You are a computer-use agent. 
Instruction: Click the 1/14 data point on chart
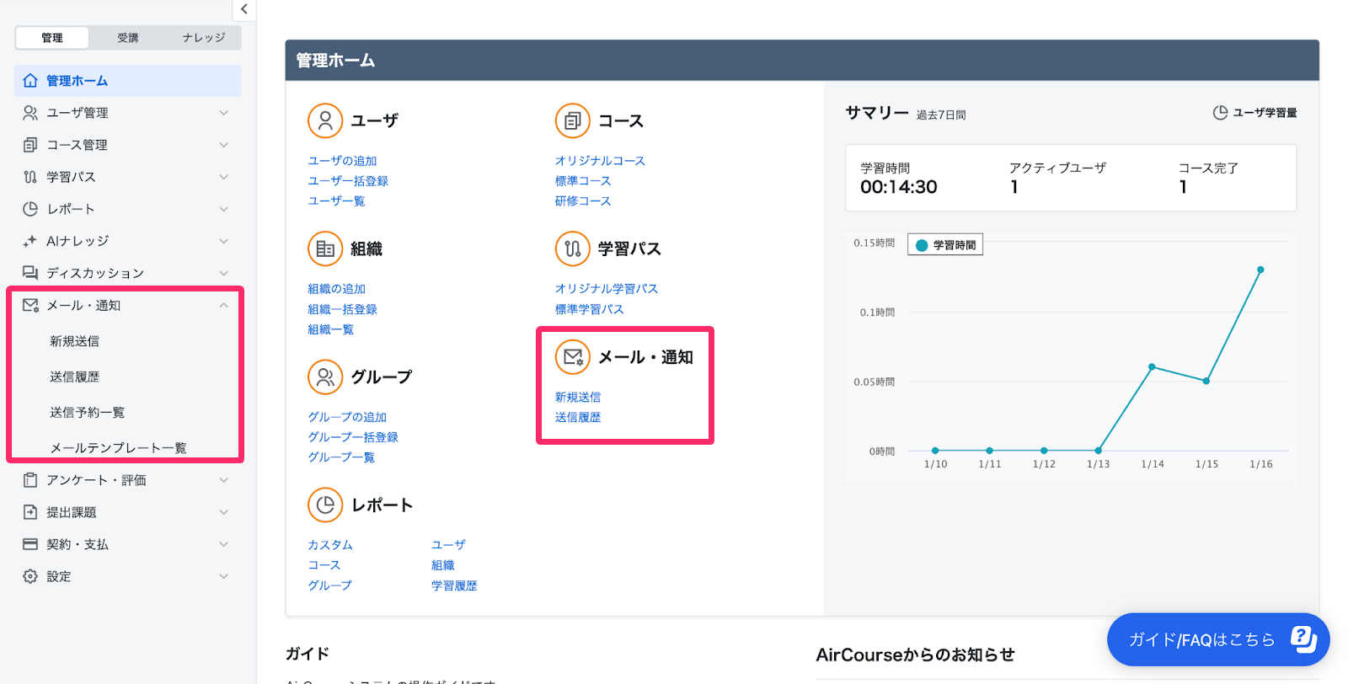1152,366
